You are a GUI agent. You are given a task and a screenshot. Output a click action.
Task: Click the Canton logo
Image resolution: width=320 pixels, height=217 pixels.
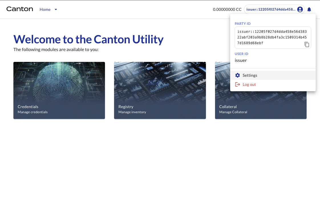[x=19, y=9]
